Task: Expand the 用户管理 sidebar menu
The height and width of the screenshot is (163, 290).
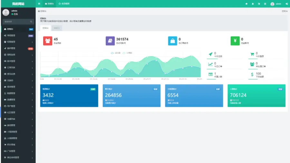Action: point(18,106)
